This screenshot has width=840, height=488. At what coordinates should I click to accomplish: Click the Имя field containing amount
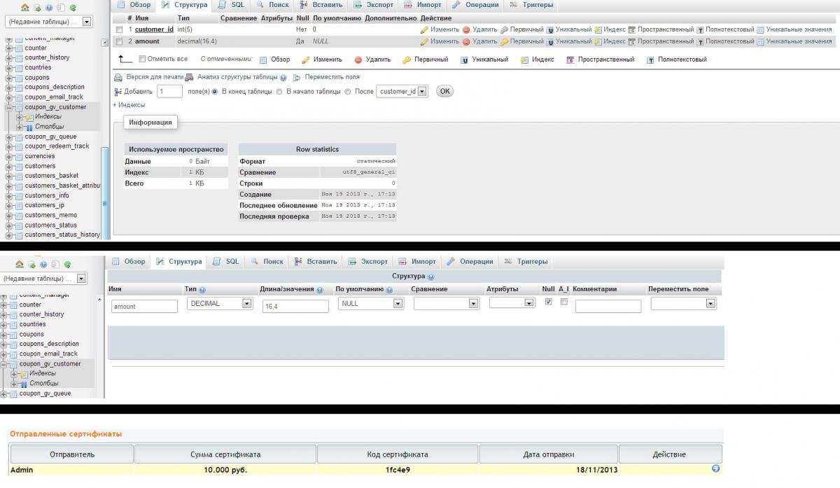click(144, 307)
